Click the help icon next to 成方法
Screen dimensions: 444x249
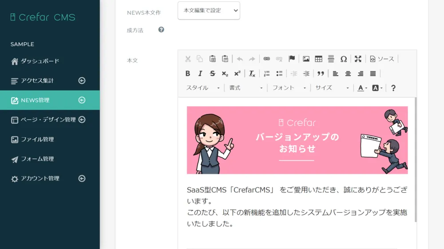click(x=161, y=30)
